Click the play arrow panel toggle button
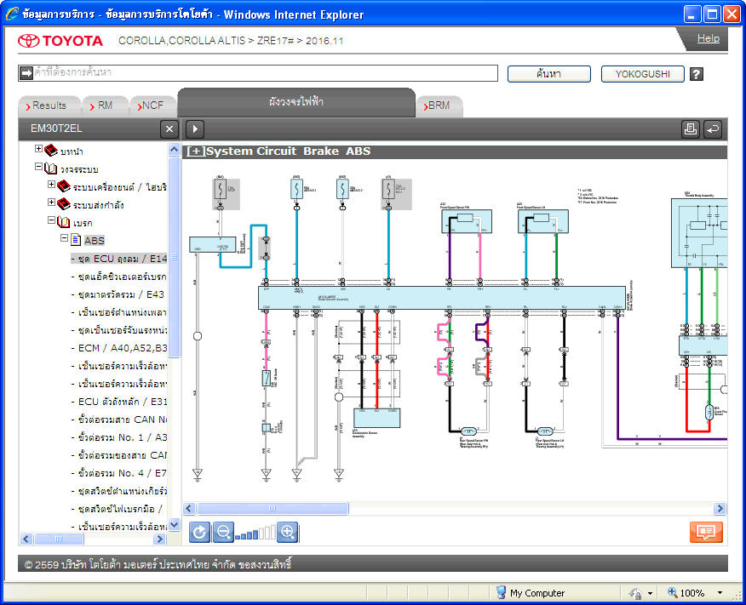The image size is (746, 605). [194, 128]
